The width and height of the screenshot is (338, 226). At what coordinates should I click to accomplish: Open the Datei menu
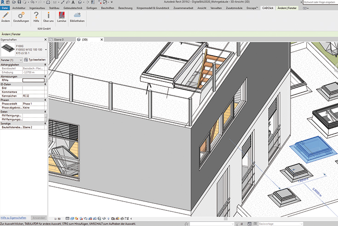click(x=5, y=8)
